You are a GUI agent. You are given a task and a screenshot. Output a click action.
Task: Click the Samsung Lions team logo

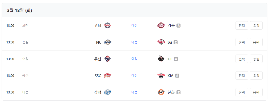[x=108, y=92]
